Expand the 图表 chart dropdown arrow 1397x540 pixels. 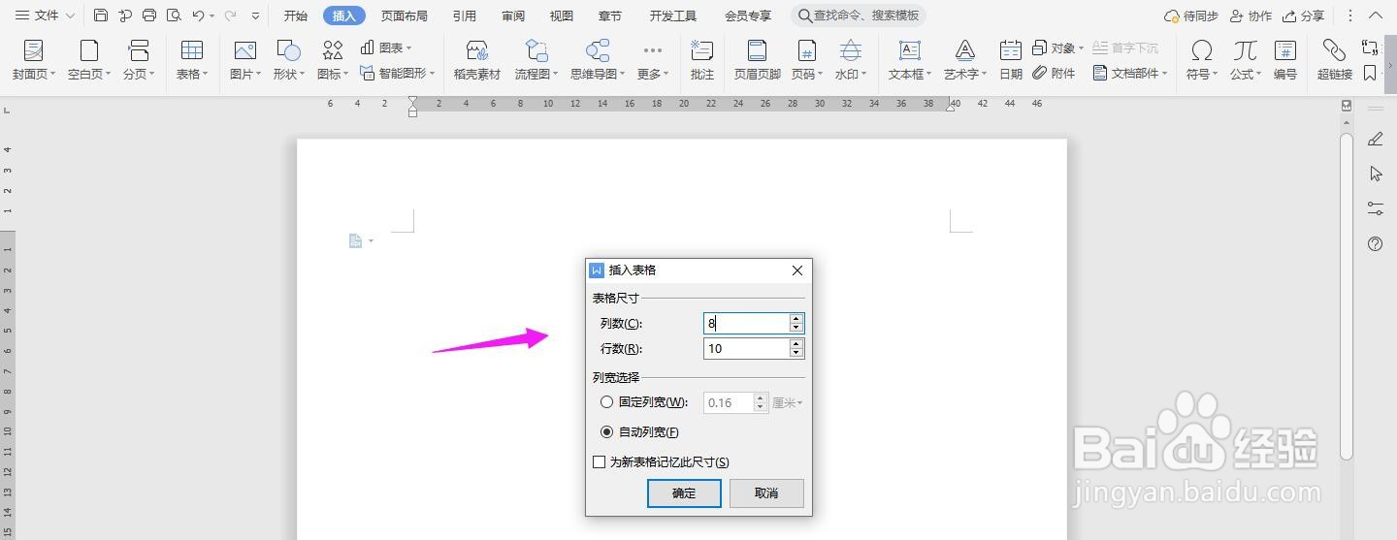coord(408,48)
